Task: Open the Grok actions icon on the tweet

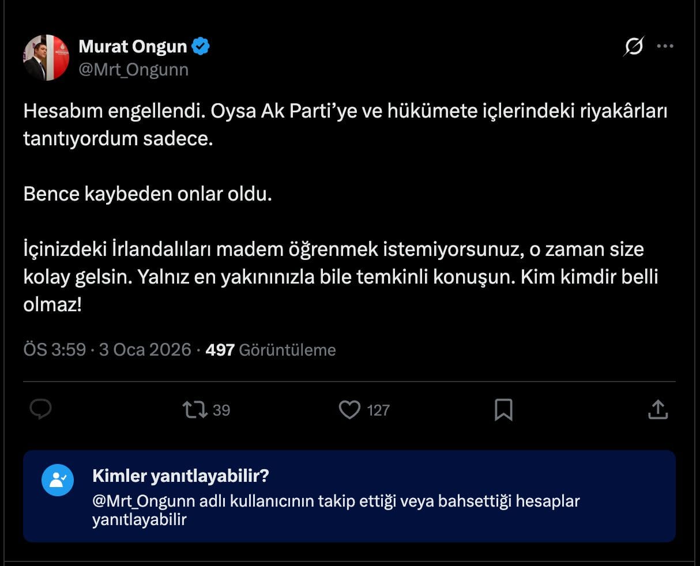Action: [x=632, y=46]
